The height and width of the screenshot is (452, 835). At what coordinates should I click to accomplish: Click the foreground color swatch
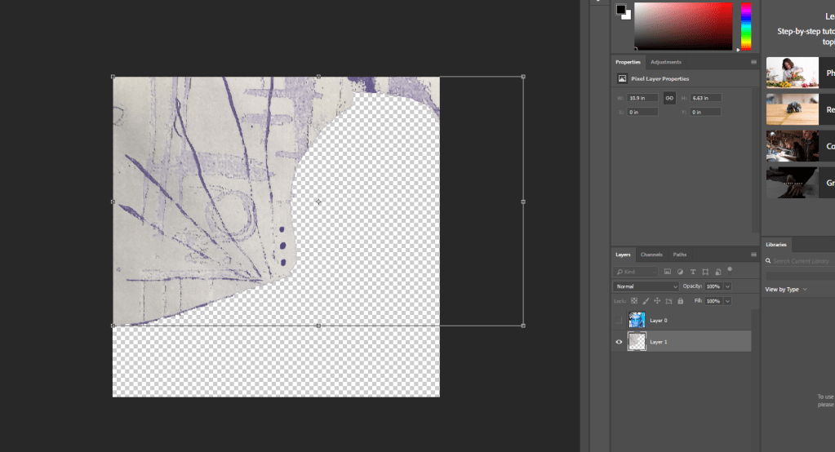click(x=620, y=10)
